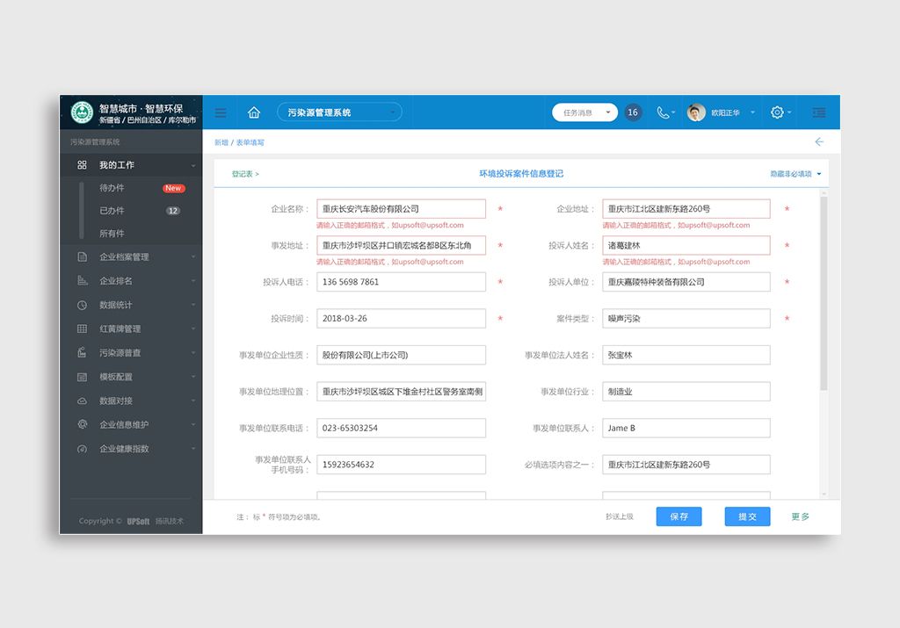Toggle the right-side panel list icon
The image size is (900, 628).
click(x=819, y=112)
